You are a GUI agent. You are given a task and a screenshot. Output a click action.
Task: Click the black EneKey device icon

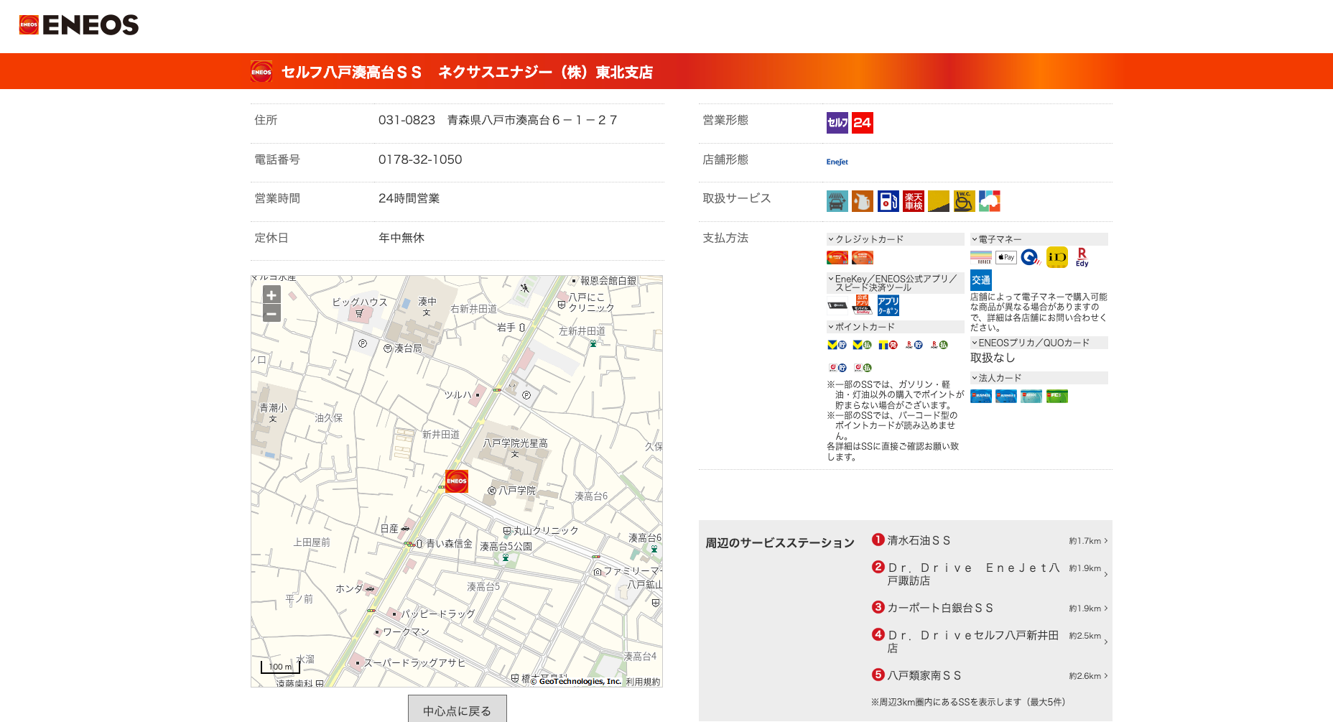pyautogui.click(x=837, y=305)
